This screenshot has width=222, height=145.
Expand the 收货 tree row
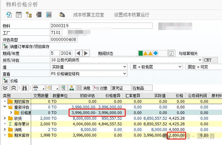(x=4, y=118)
